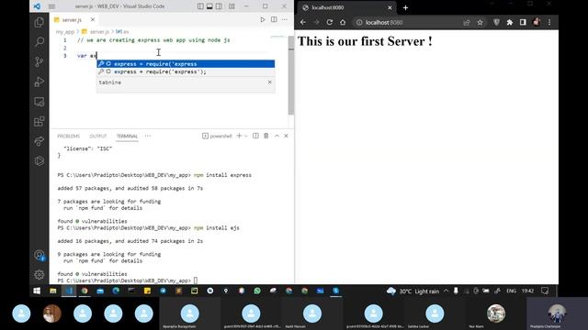
Task: Close the terminal panel
Action: [286, 136]
